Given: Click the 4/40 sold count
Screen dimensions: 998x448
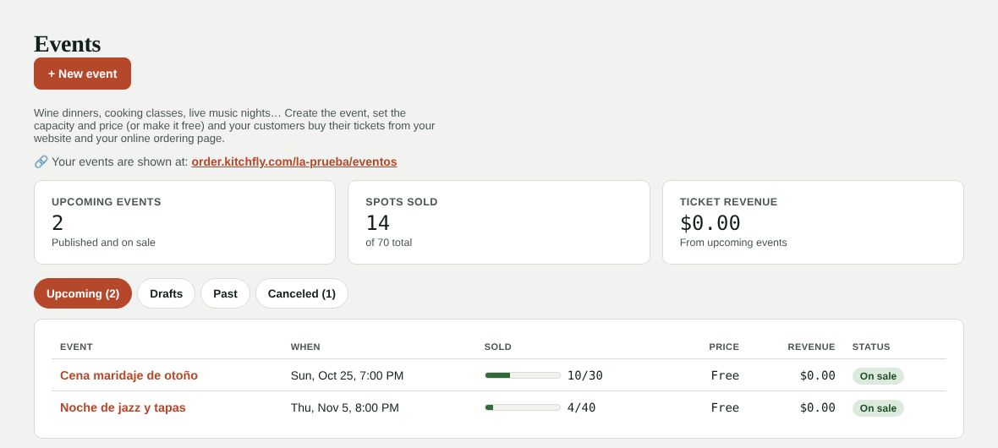Looking at the screenshot, I should 582,407.
